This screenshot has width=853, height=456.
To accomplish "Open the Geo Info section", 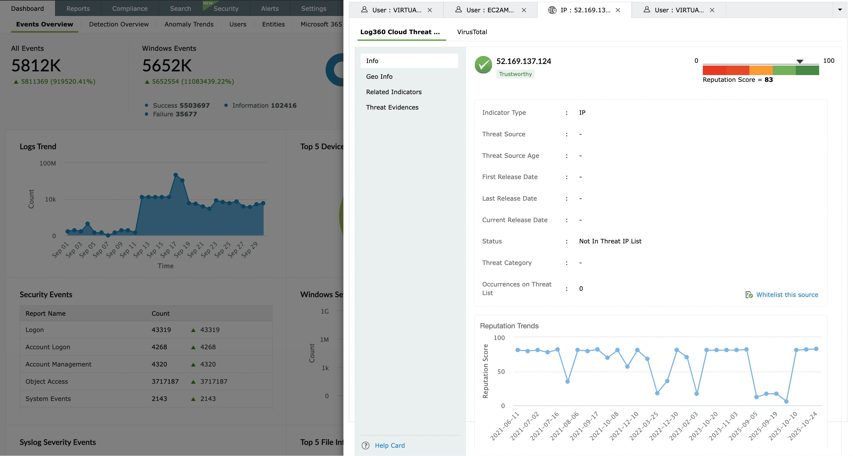I will (379, 77).
